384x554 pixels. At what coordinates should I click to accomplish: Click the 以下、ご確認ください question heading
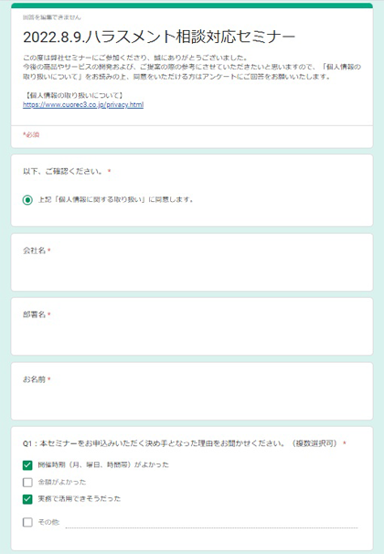(63, 171)
